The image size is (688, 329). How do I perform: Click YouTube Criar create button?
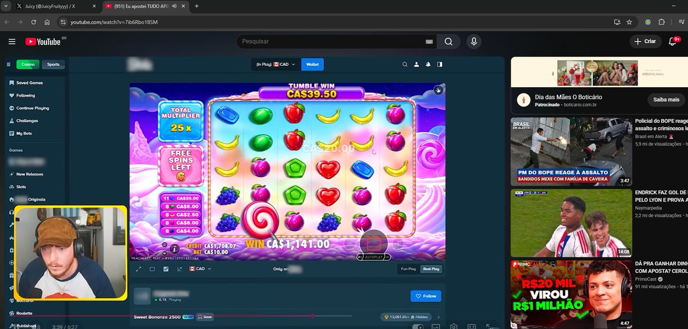coord(646,41)
